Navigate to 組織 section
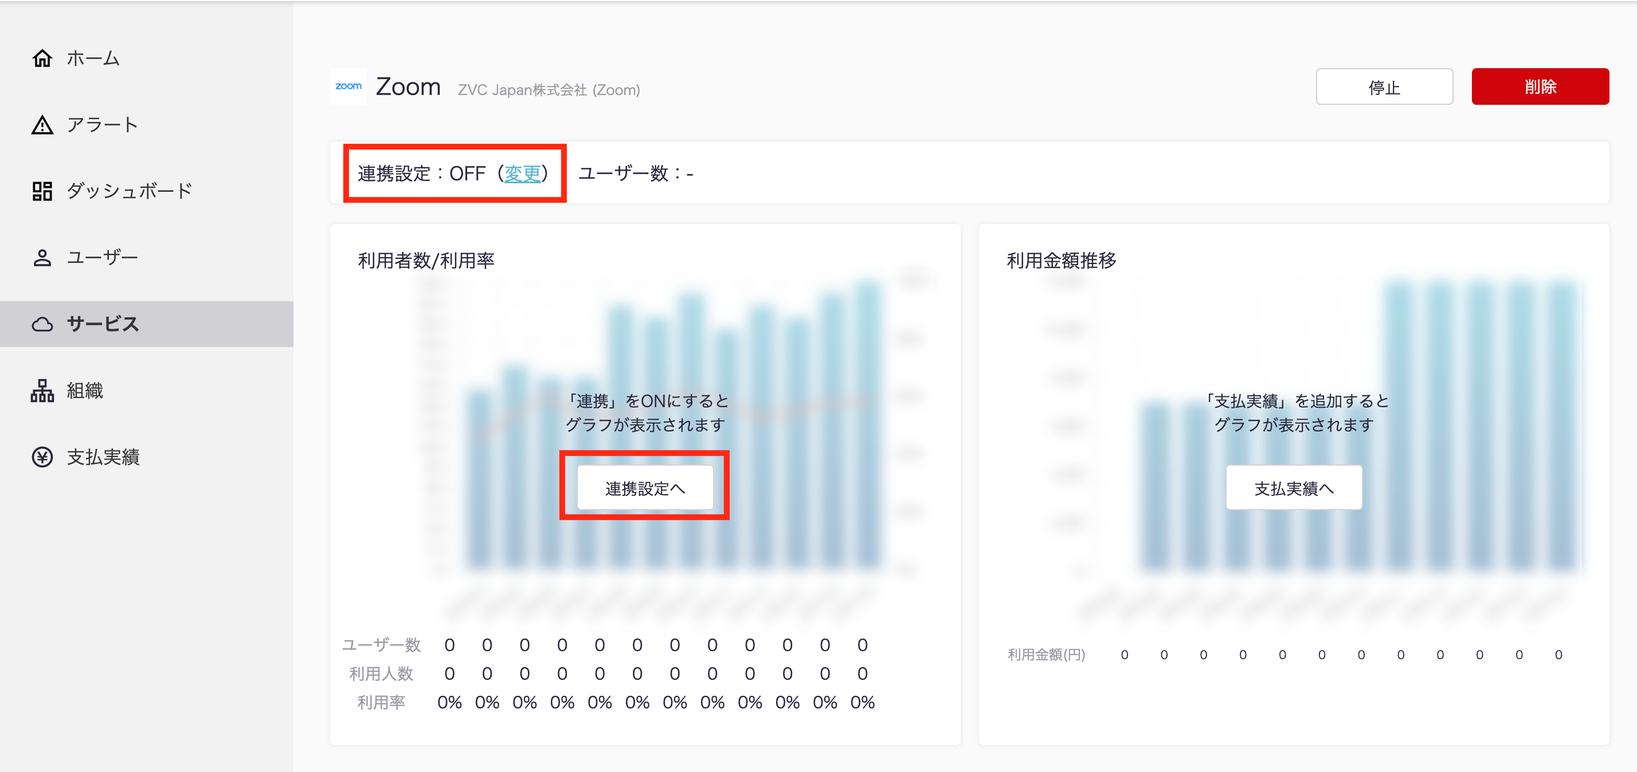 point(84,391)
